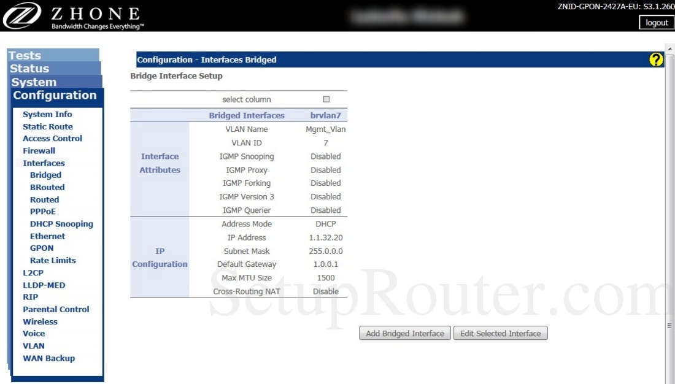
Task: Open the GPON configuration page
Action: pyautogui.click(x=42, y=248)
